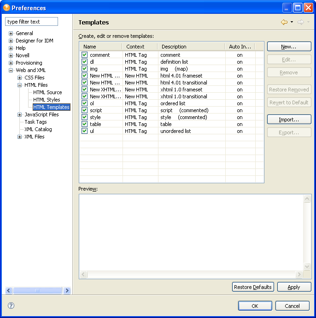
Task: Disable the script template checkbox
Action: click(85, 110)
